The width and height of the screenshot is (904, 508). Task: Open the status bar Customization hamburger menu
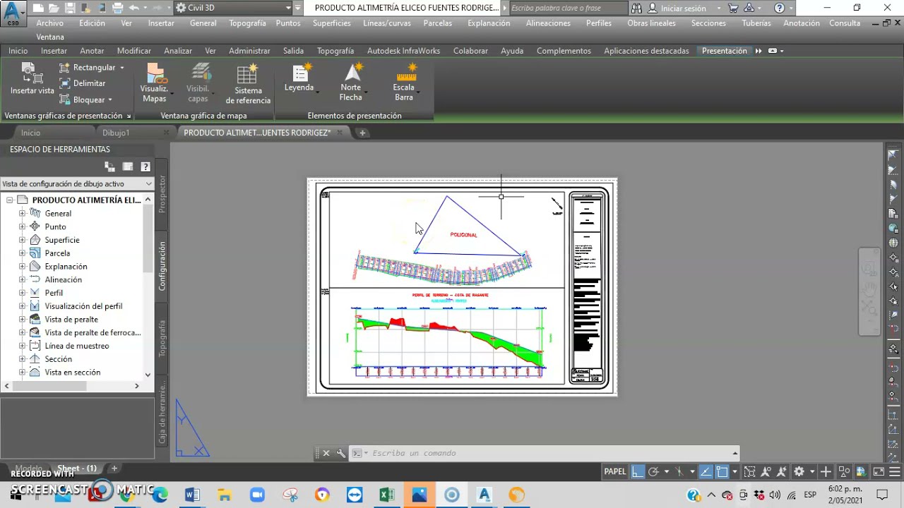[x=895, y=471]
